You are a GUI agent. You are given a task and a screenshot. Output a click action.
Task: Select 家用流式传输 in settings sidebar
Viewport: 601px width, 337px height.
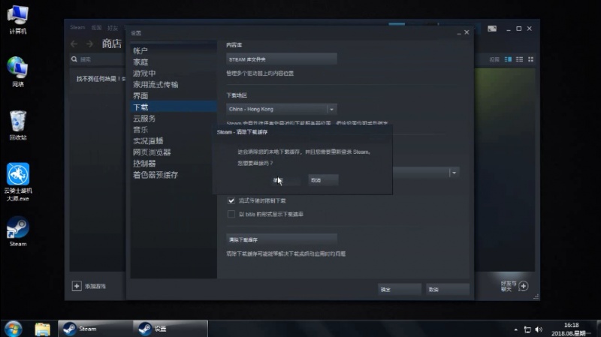point(174,85)
